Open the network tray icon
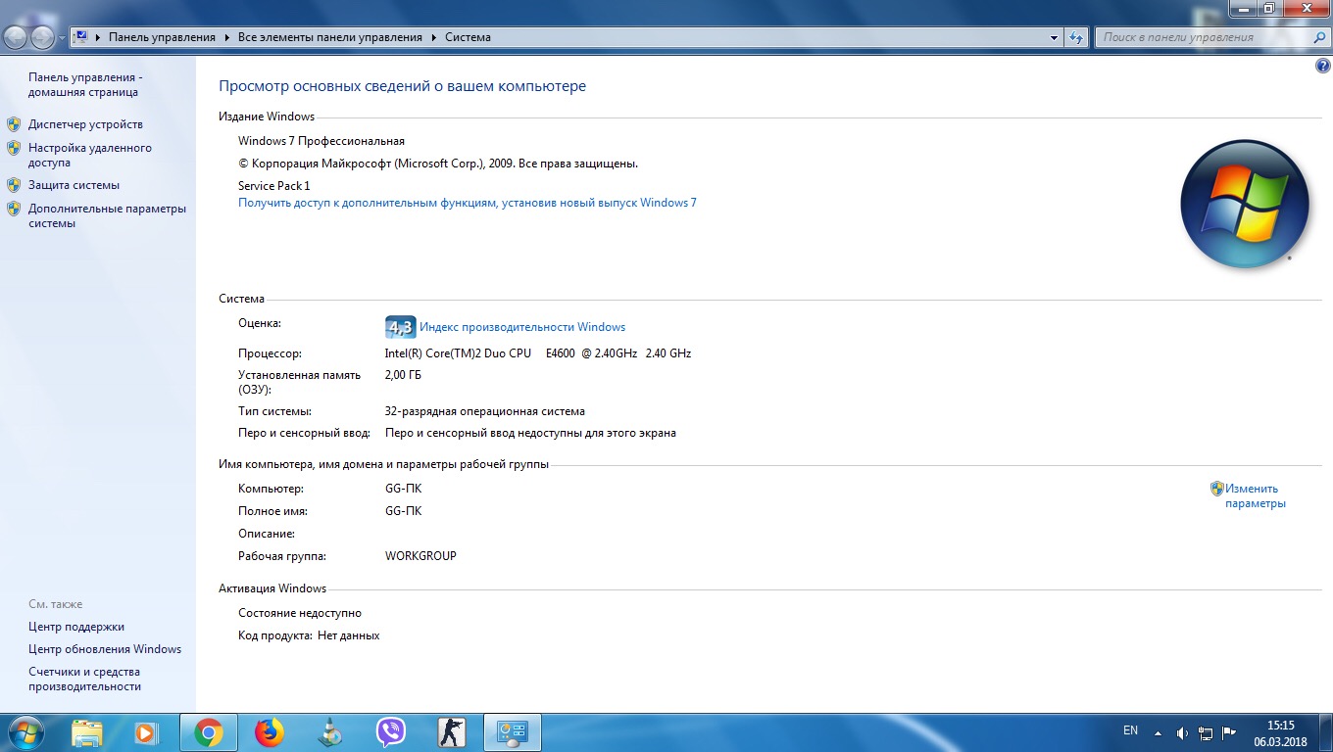Image resolution: width=1333 pixels, height=752 pixels. point(1205,732)
